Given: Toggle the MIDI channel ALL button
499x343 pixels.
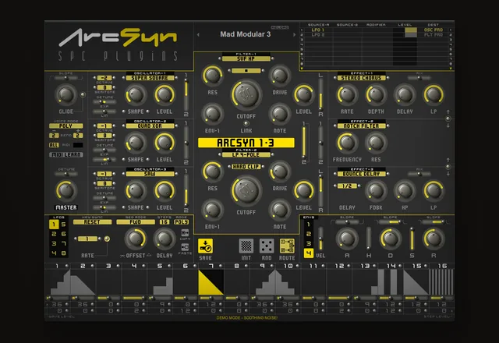Looking at the screenshot, I should tap(54, 145).
